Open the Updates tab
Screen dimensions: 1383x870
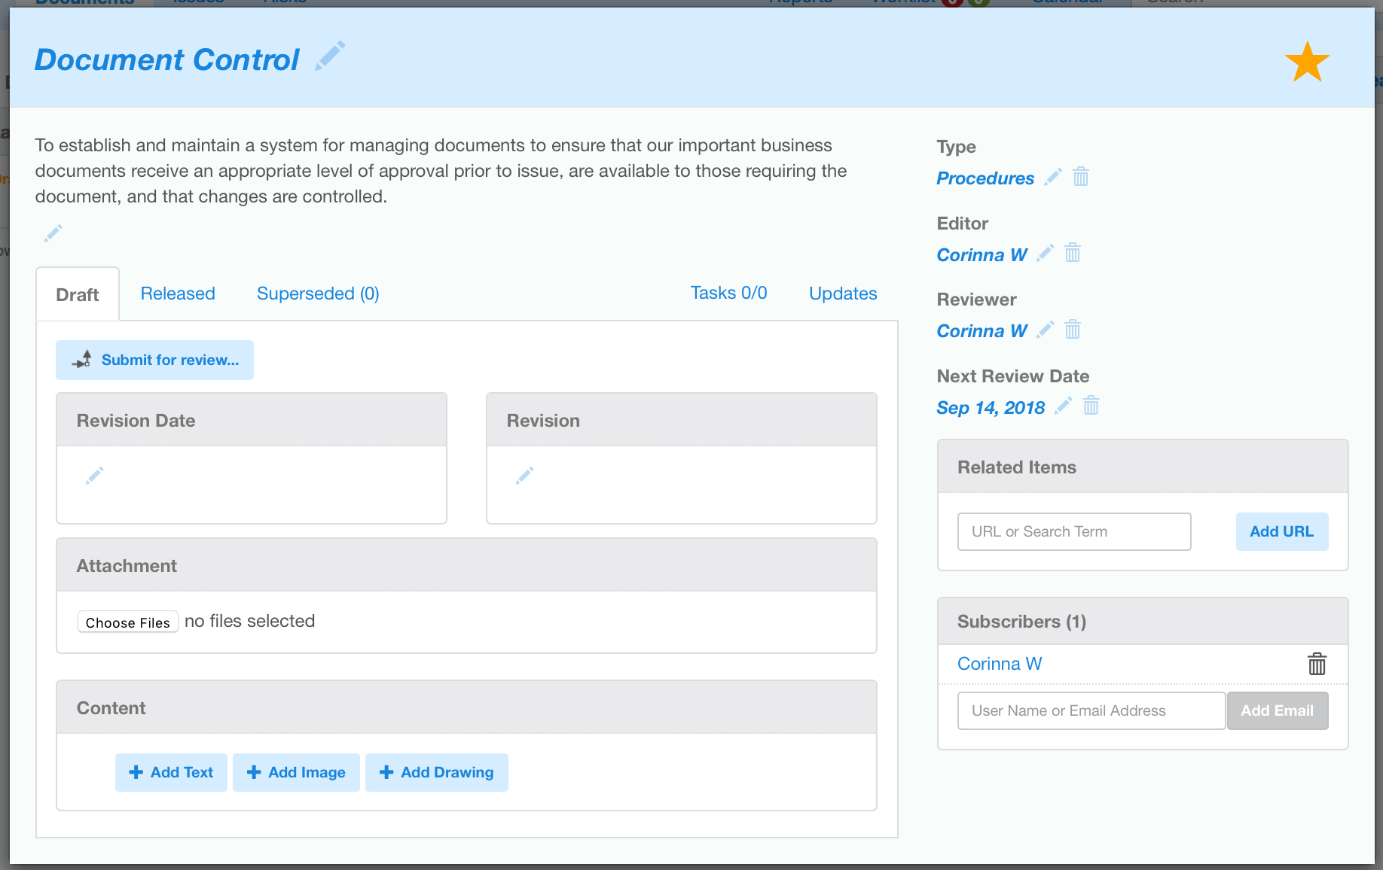click(843, 294)
